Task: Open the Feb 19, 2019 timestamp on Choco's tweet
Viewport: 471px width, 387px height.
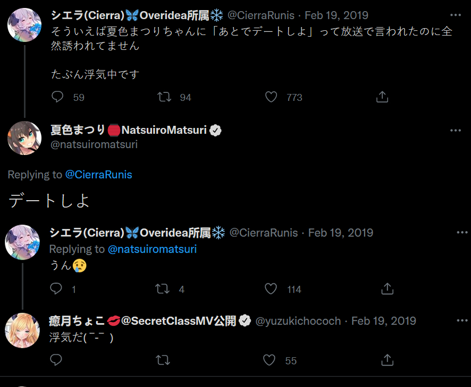Action: (383, 321)
